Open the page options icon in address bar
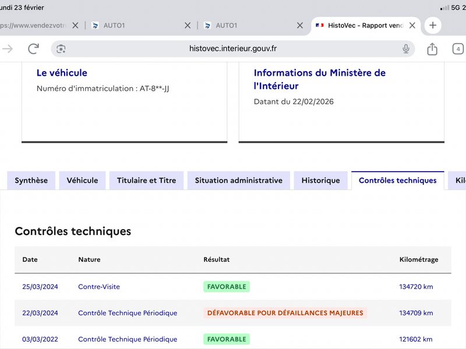 [x=61, y=49]
